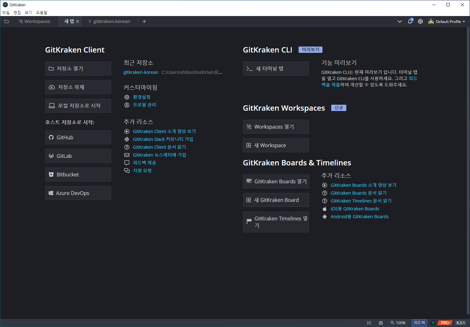Click the gear icon next to 환경설정
This screenshot has width=470, height=327.
[127, 97]
